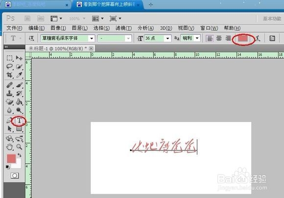This screenshot has height=198, width=284.
Task: Click the foreground color swatch
Action: (11, 159)
